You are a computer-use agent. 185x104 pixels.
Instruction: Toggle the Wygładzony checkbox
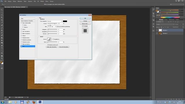coord(53,39)
